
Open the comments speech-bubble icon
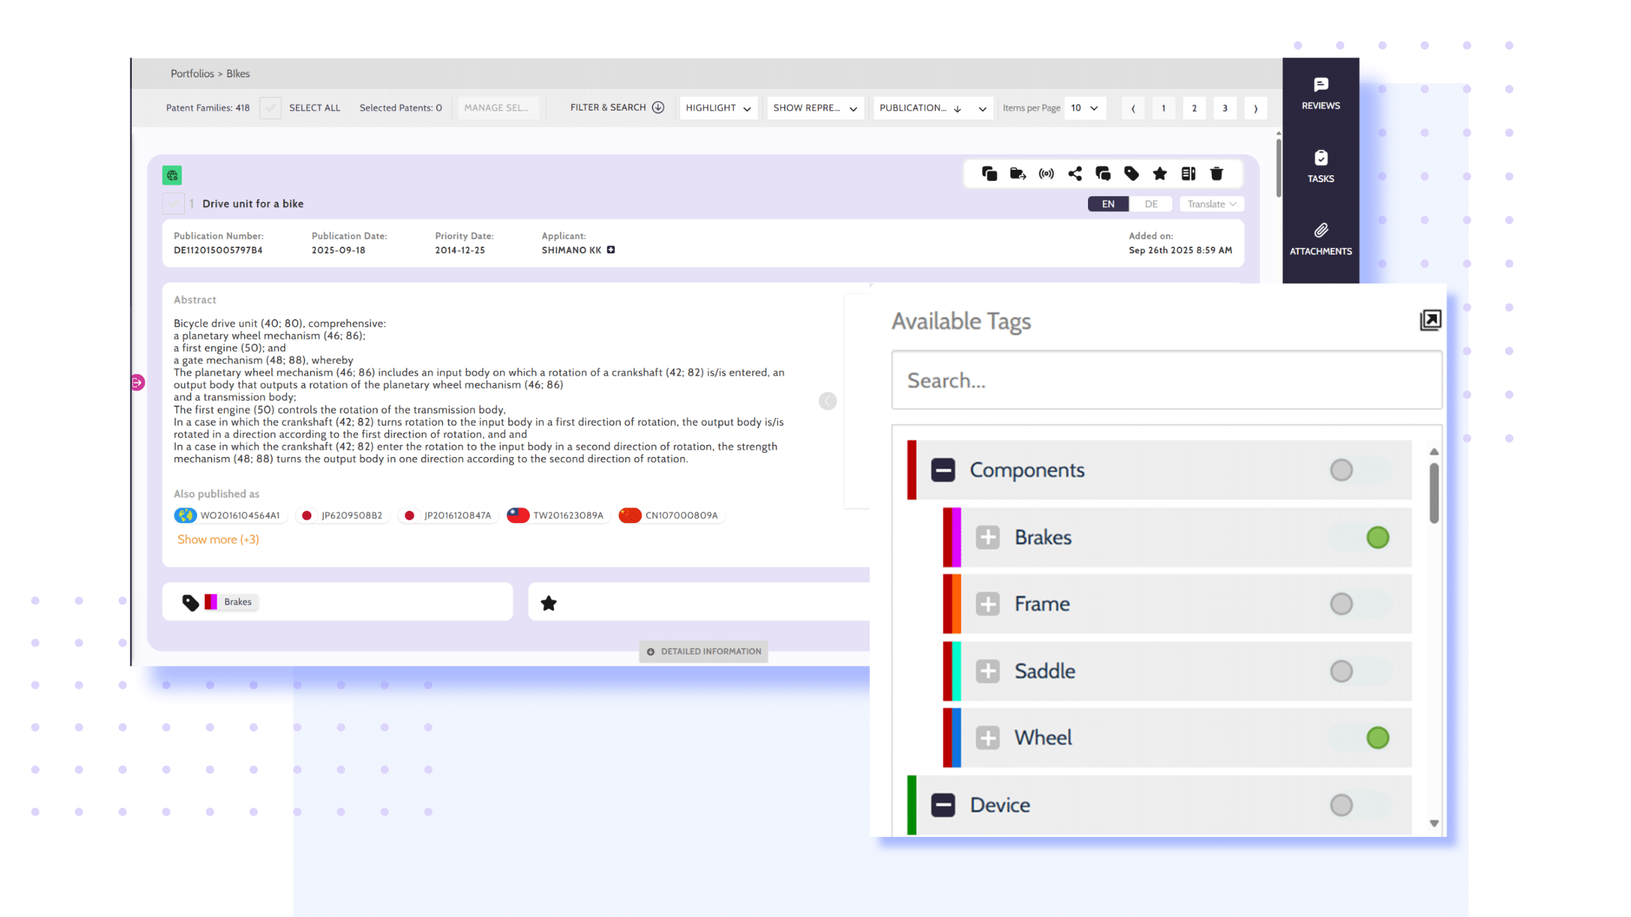click(1103, 174)
